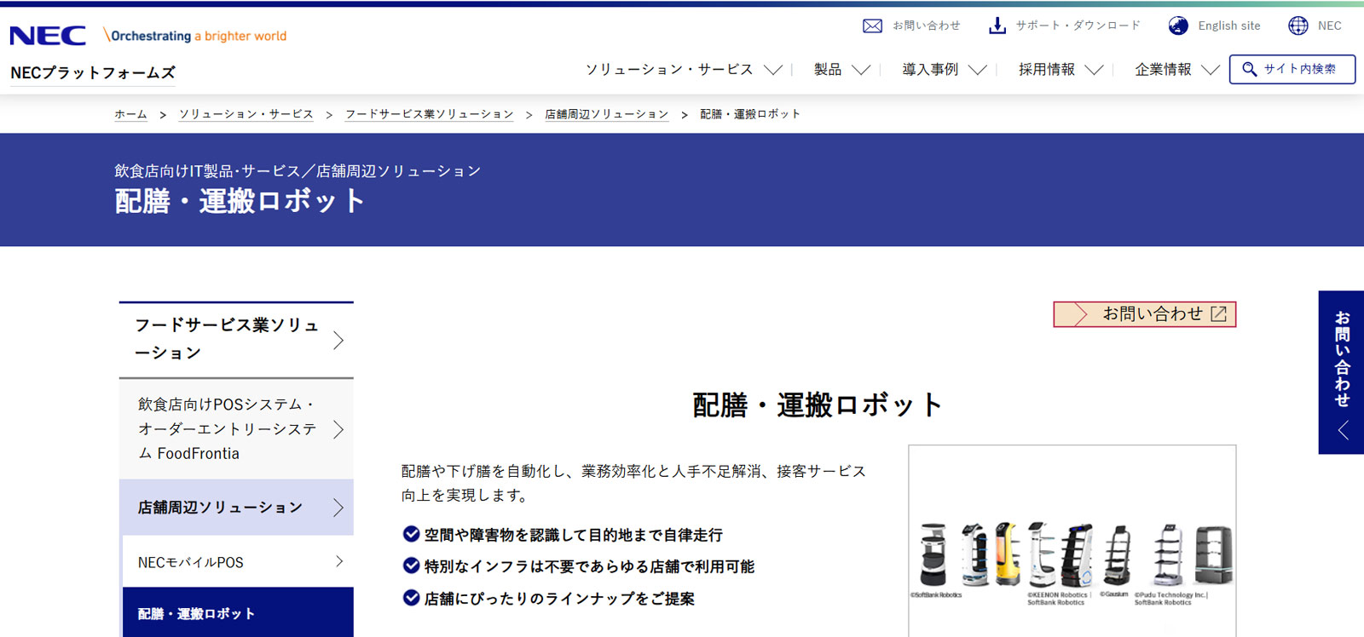Click the NECプラットフォームズ site title
Image resolution: width=1364 pixels, height=637 pixels.
pos(93,72)
